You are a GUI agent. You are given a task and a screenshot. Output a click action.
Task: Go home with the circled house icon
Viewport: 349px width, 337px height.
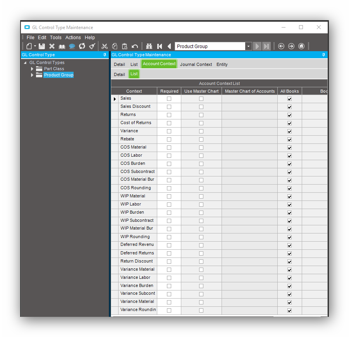pos(301,46)
